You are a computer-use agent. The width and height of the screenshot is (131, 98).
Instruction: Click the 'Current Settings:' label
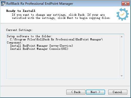point(19,30)
